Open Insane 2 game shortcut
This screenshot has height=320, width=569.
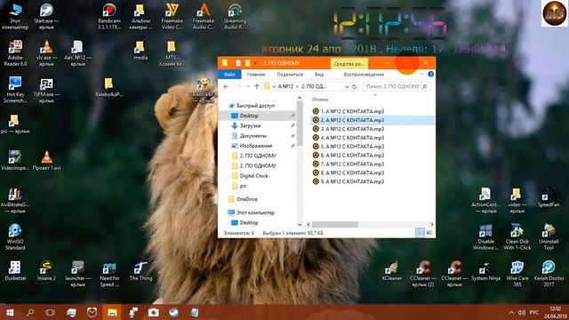[x=46, y=270]
